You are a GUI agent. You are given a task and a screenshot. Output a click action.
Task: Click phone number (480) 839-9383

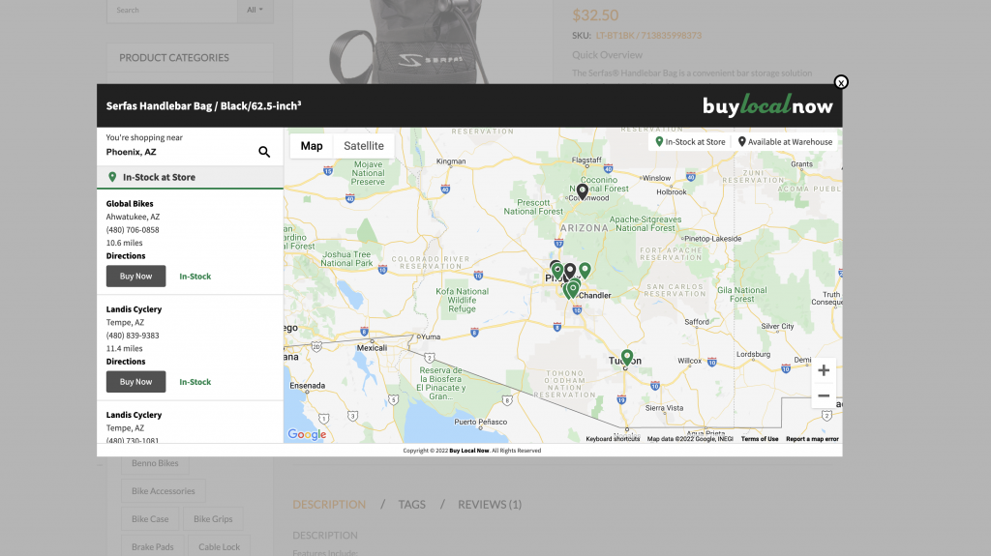coord(133,336)
